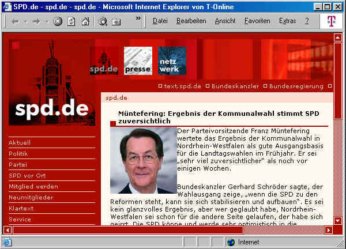Click the portrait photo of Müntefering
The image size is (346, 249).
coord(144,161)
